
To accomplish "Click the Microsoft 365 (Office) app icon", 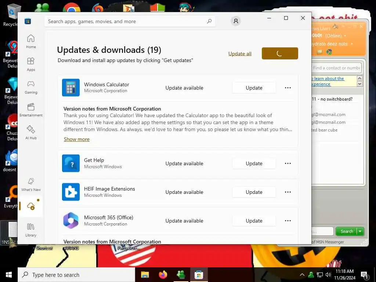I will click(x=71, y=221).
